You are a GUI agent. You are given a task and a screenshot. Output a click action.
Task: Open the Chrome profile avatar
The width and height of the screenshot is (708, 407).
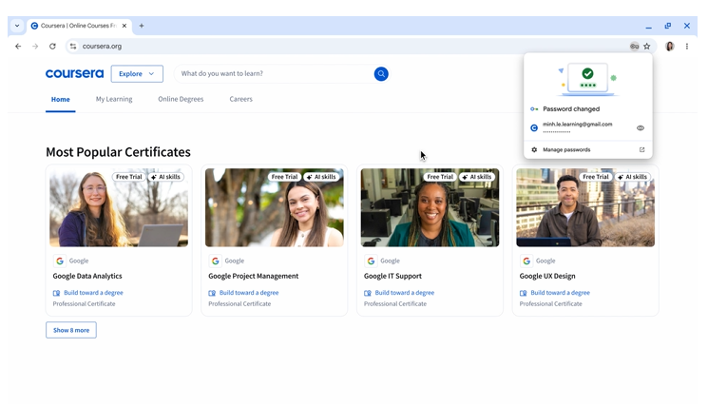tap(670, 46)
